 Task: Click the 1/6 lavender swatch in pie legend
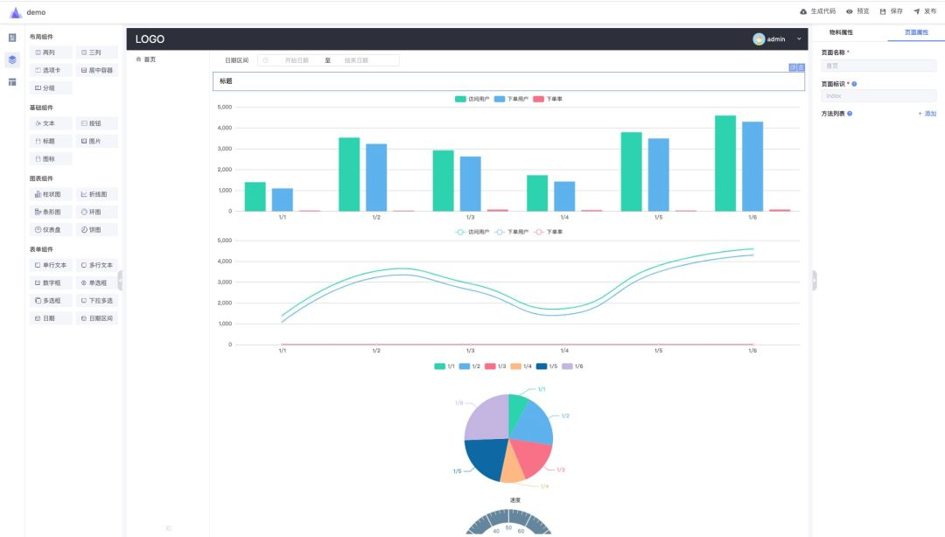[567, 366]
